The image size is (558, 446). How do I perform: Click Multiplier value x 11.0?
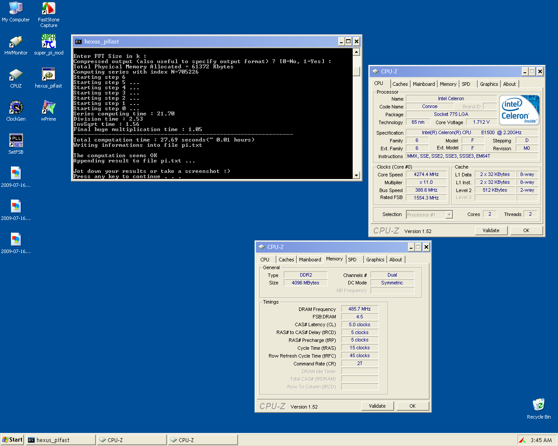(x=426, y=182)
